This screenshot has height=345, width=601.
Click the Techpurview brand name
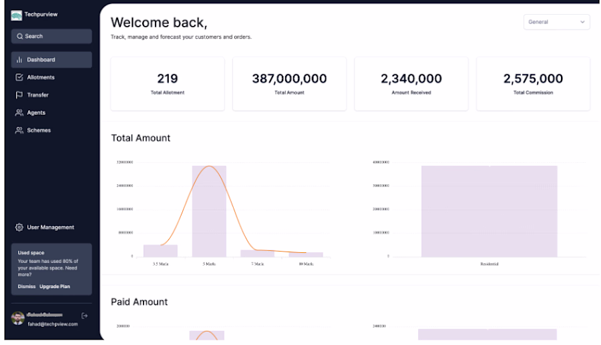click(x=41, y=15)
